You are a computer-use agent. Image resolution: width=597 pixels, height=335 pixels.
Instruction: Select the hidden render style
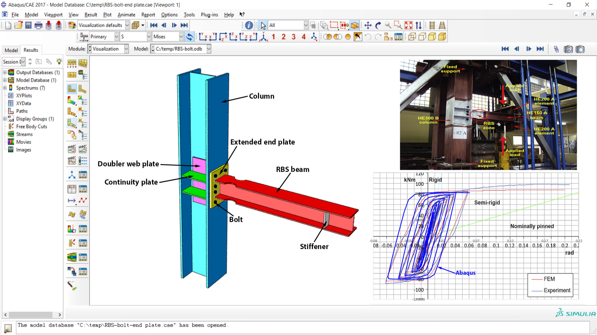tap(422, 37)
